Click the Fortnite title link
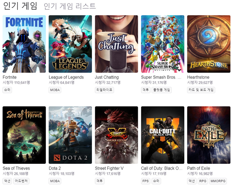This screenshot has height=185, width=233. pyautogui.click(x=10, y=77)
